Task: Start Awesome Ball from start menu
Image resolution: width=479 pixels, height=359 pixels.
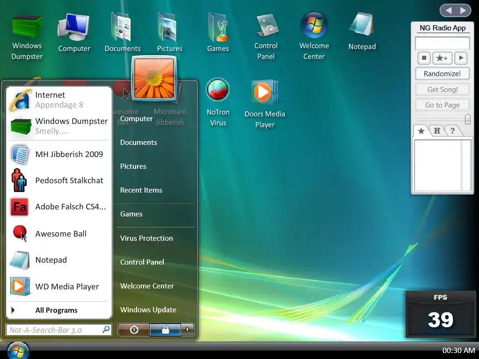Action: coord(59,234)
